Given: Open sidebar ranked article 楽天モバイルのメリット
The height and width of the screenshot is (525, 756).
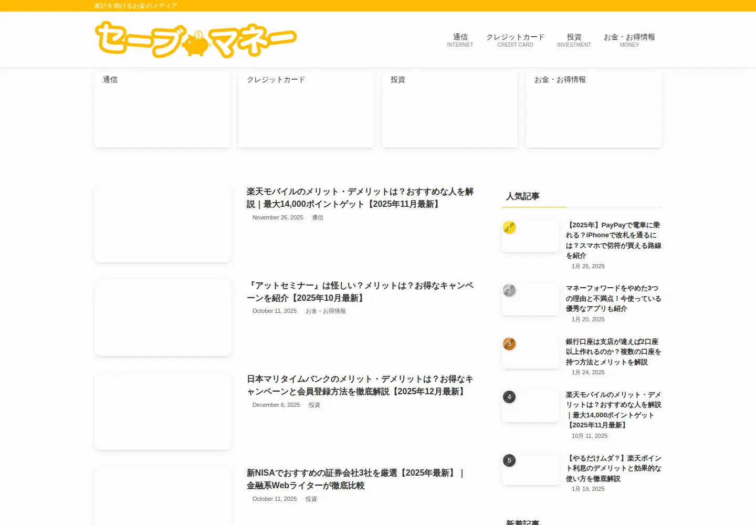Looking at the screenshot, I should pos(613,410).
